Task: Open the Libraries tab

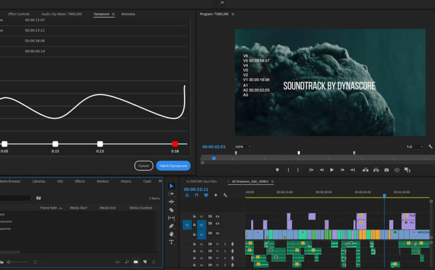Action: [39, 181]
